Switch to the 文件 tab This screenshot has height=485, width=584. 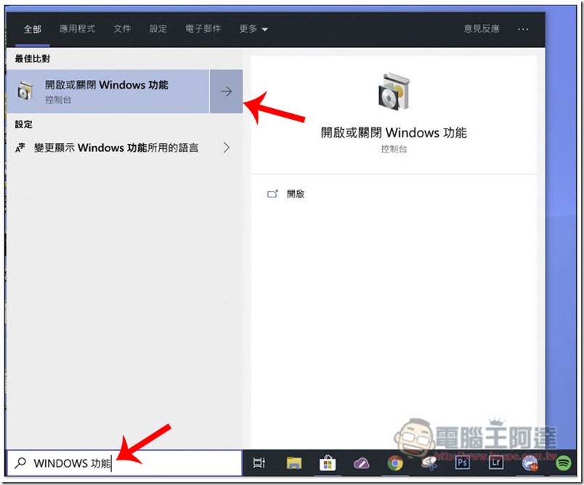click(x=122, y=28)
